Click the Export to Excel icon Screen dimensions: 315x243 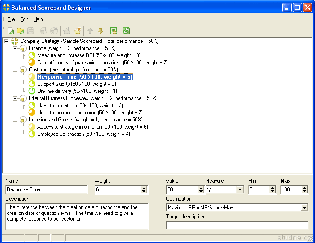pos(113,31)
